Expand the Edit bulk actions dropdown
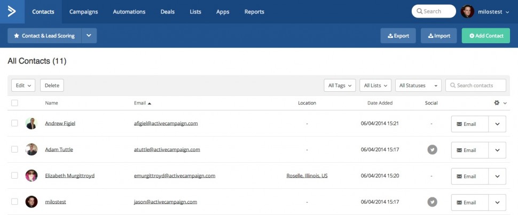The image size is (518, 215). point(23,85)
